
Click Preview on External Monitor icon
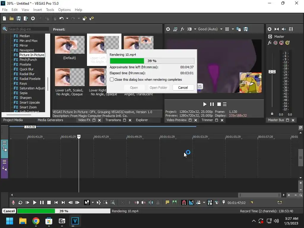[175, 29]
